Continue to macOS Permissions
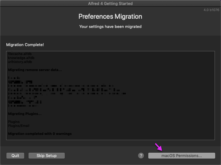This screenshot has width=221, height=165. [x=182, y=156]
